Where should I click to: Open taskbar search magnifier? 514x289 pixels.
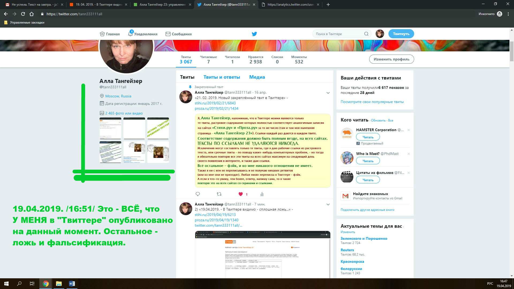pos(19,284)
